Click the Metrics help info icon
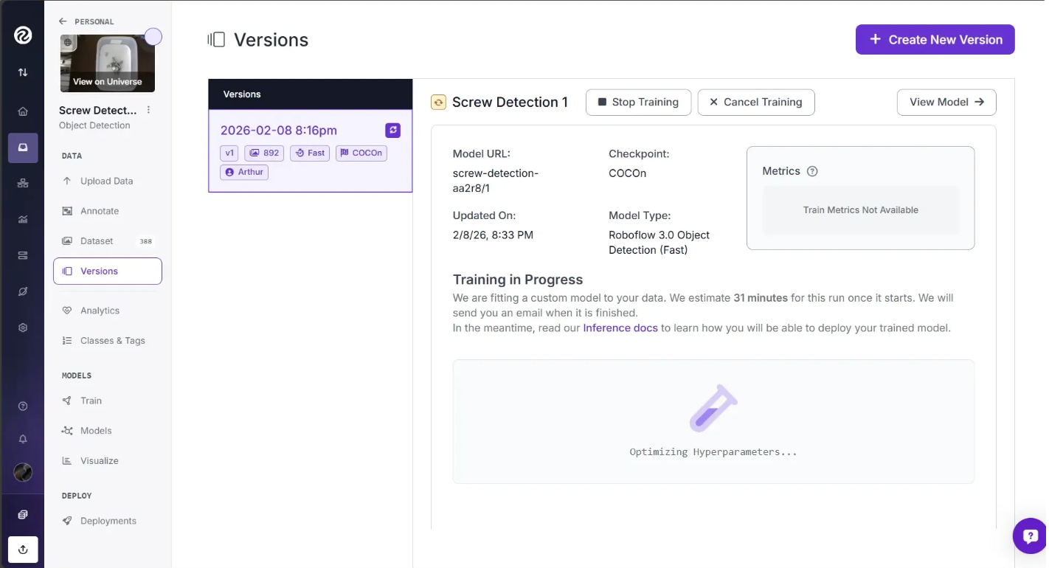Screen dimensions: 1049x568 [812, 171]
